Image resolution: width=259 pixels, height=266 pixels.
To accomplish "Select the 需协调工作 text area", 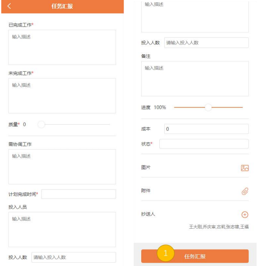I will (62, 167).
